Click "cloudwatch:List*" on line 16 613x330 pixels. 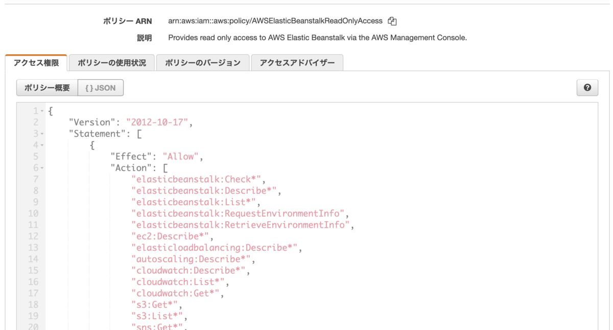coord(179,282)
